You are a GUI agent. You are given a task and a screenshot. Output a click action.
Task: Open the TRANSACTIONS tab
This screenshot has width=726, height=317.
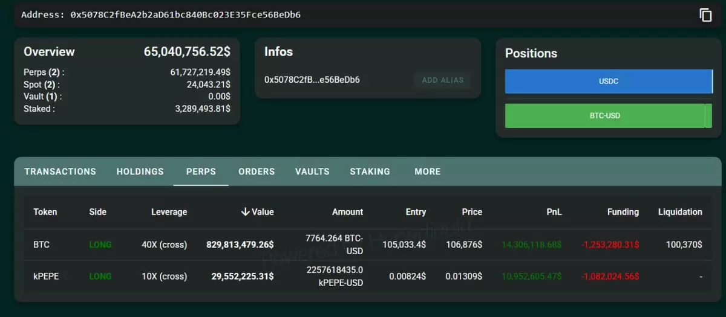tap(60, 171)
